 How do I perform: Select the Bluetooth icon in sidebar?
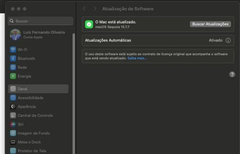point(13,58)
